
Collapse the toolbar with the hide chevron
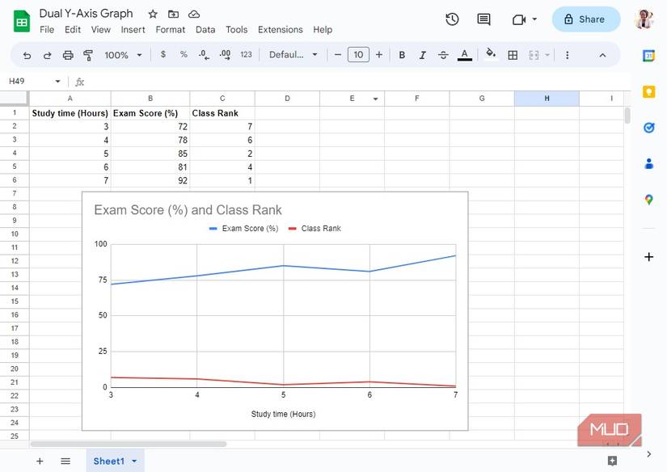pyautogui.click(x=603, y=54)
